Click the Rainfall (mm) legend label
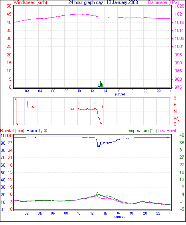 click(x=12, y=131)
